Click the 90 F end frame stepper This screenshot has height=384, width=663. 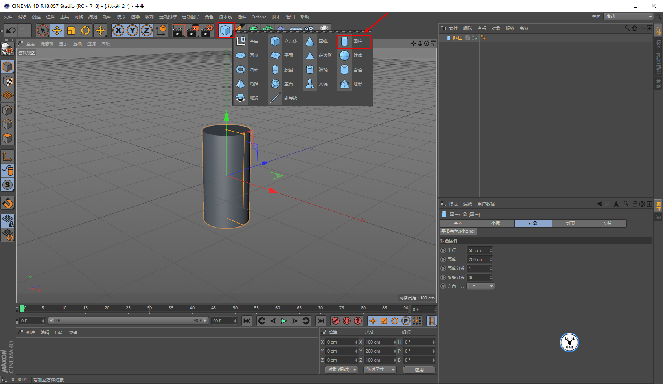tap(235, 321)
